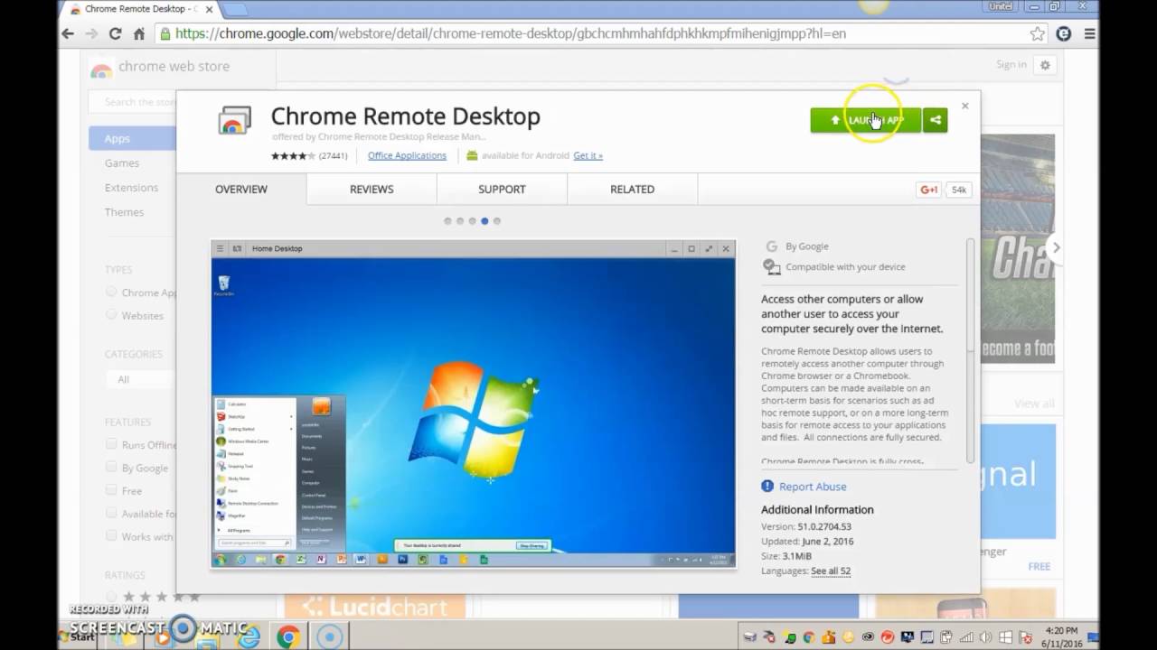The image size is (1157, 650).
Task: Click the Report Abuse link
Action: 813,487
